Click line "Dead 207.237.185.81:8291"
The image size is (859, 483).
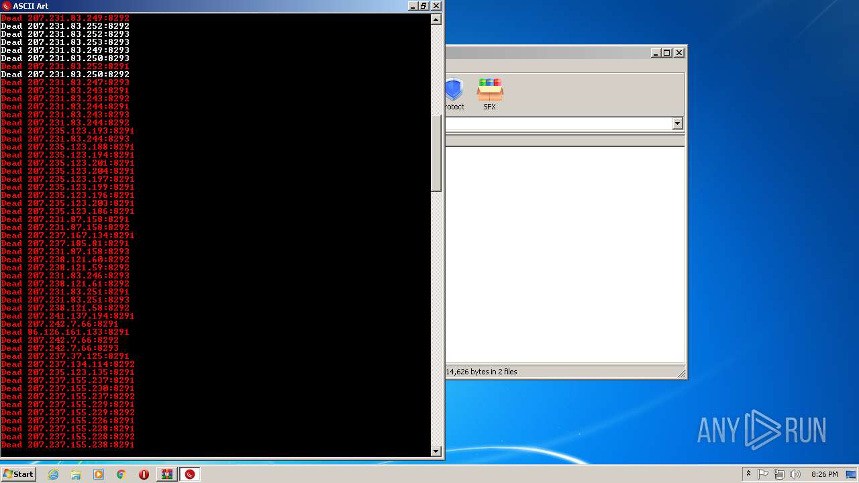[65, 244]
